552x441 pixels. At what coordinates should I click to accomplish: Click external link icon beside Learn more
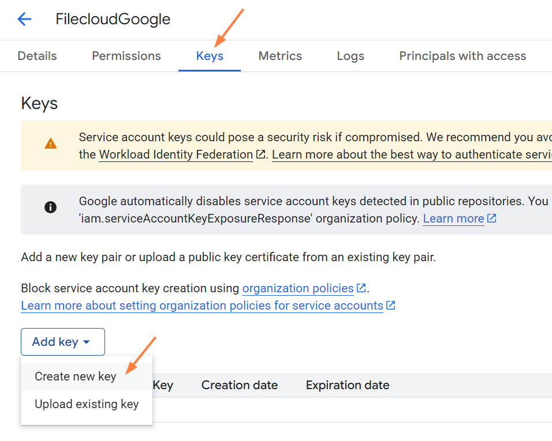point(492,218)
